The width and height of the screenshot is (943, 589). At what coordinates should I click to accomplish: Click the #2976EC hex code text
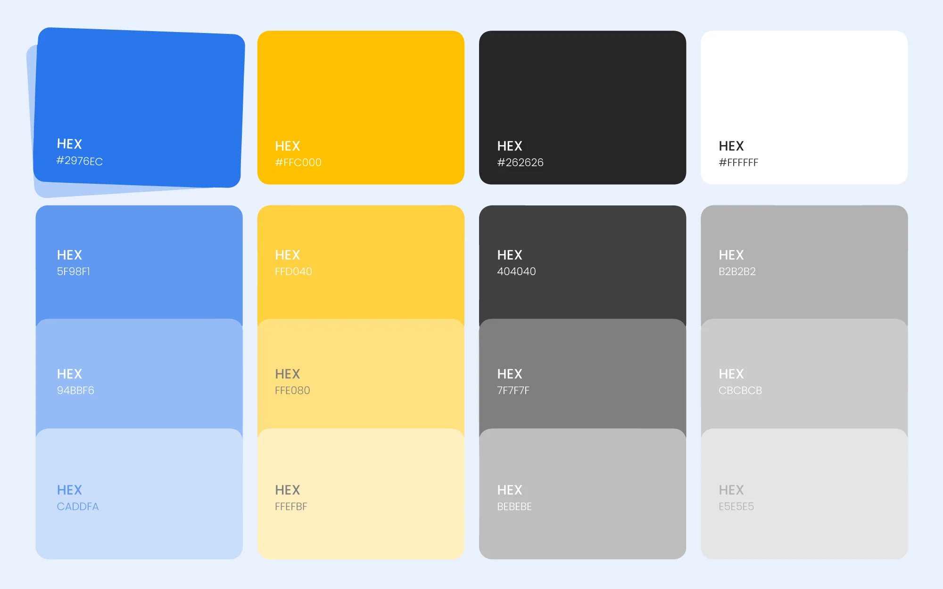click(x=79, y=161)
